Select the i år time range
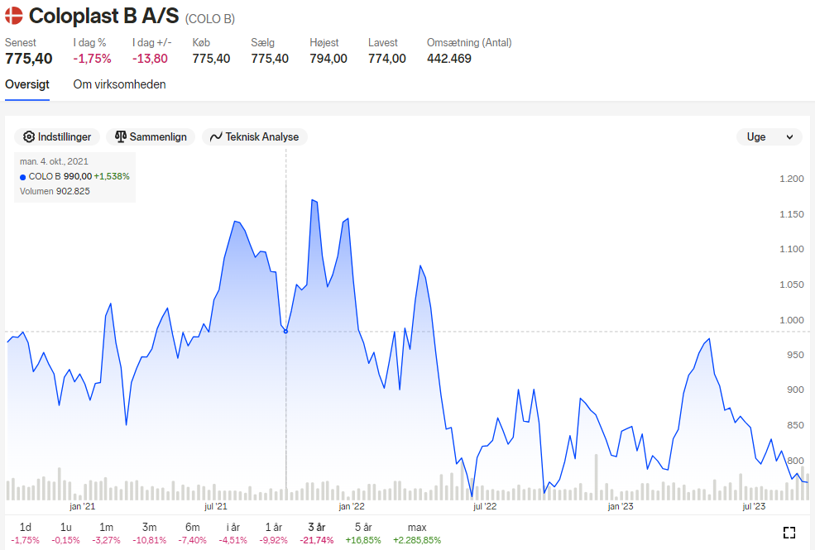815x550 pixels. [x=233, y=533]
